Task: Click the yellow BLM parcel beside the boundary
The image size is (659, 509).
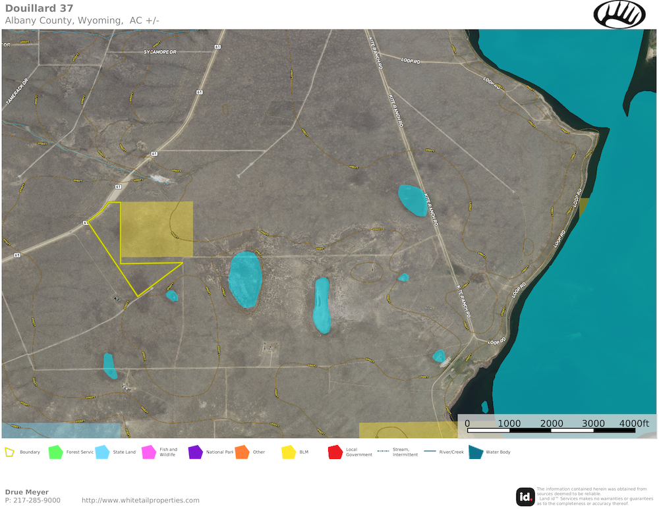Action: pos(157,228)
